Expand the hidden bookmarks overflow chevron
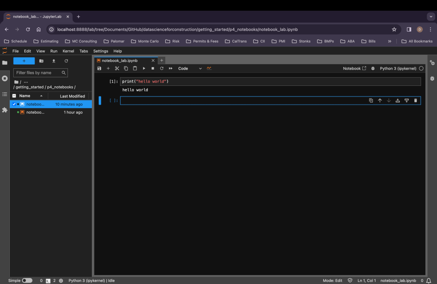The width and height of the screenshot is (437, 284). [390, 41]
